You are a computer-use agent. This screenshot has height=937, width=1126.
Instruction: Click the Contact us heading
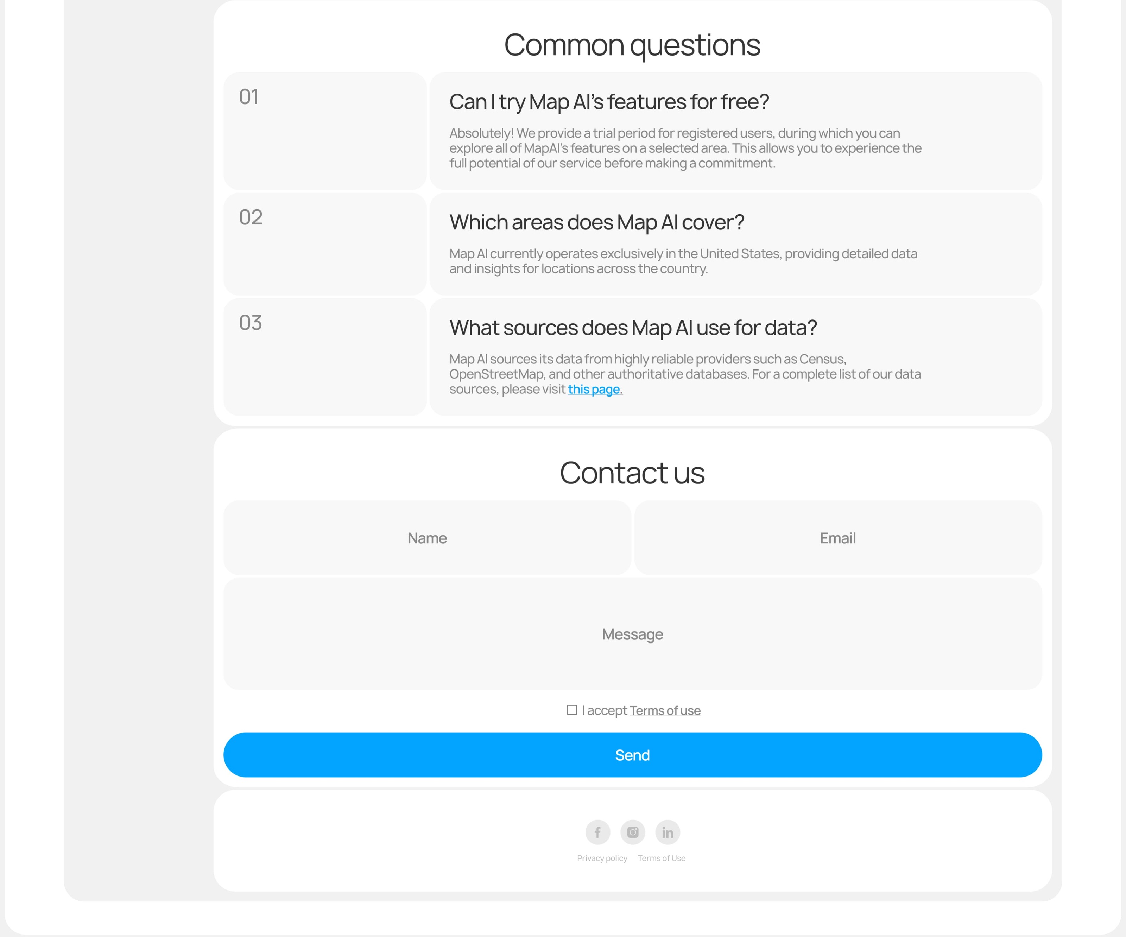click(x=632, y=473)
